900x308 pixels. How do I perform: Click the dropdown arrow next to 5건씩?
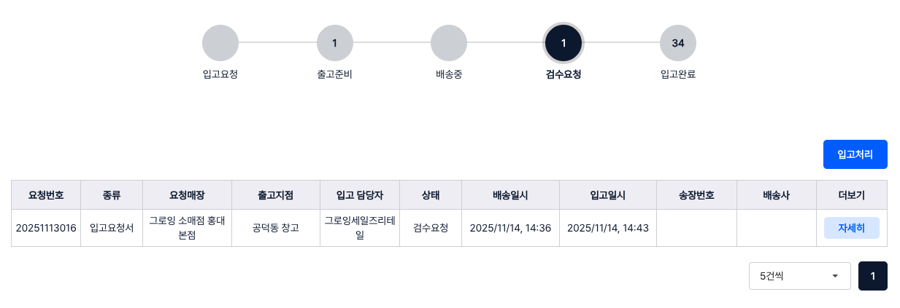(x=834, y=276)
